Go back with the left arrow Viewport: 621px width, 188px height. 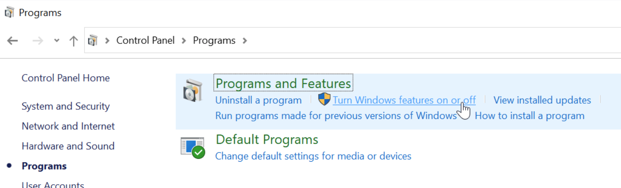click(13, 41)
